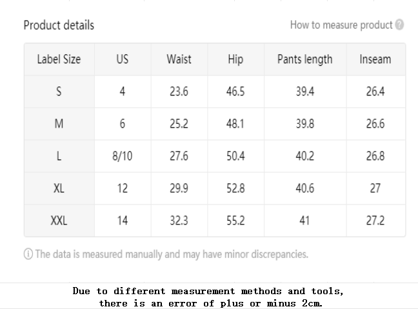
Task: Click the Waist column header
Action: point(179,59)
